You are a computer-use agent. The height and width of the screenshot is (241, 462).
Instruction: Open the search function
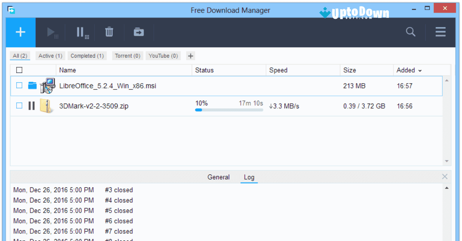tap(410, 32)
